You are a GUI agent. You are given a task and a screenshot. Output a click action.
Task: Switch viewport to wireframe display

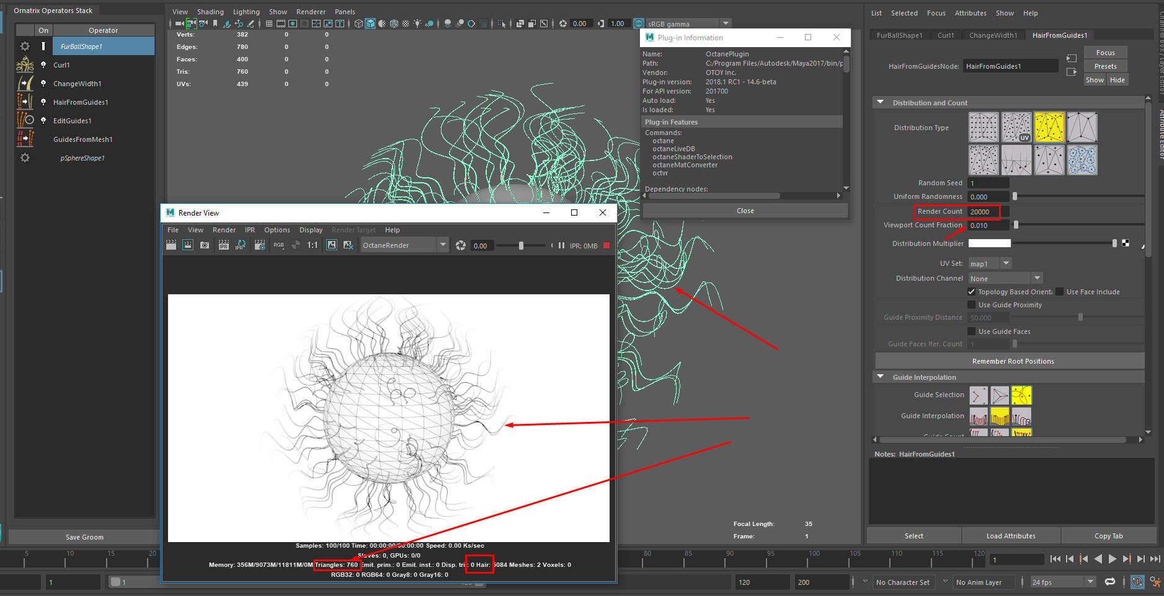pos(358,24)
